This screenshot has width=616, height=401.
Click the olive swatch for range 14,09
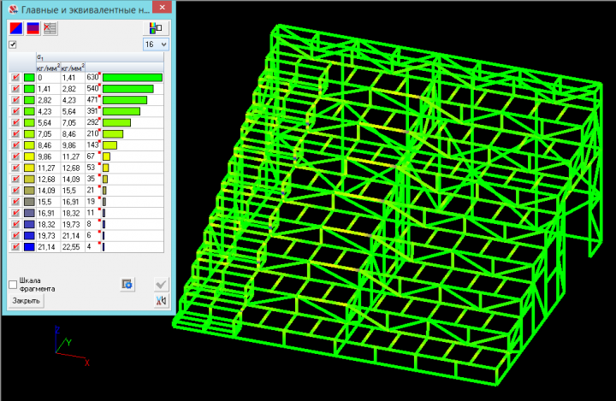tap(29, 191)
